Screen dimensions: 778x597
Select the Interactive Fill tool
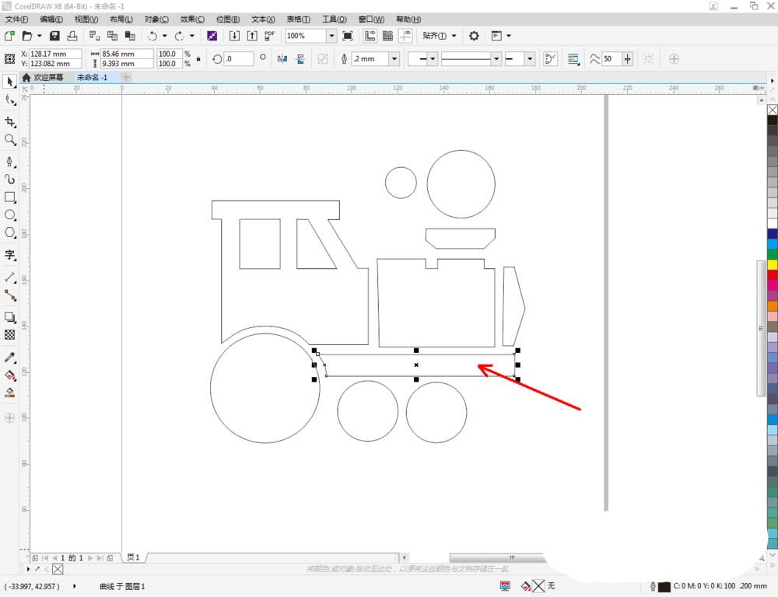pyautogui.click(x=10, y=375)
